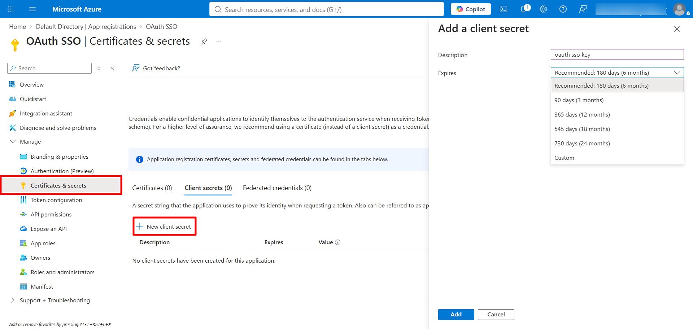
Task: Select Recommended: 180 days option in list
Action: (617, 85)
